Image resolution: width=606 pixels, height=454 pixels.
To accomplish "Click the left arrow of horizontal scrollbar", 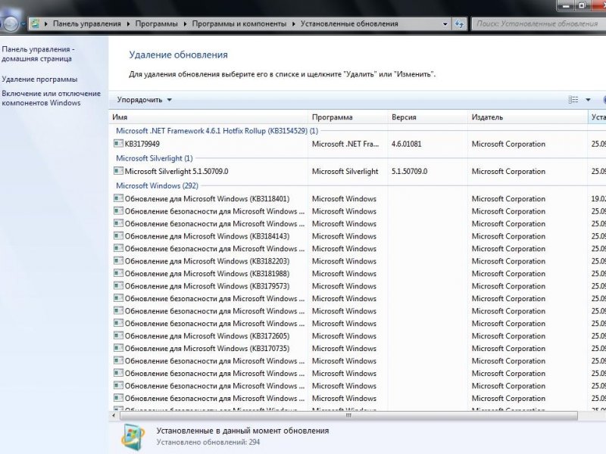I will point(114,415).
